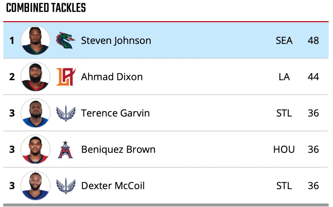
Task: Click the Combined Tackles heading
Action: coord(46,8)
